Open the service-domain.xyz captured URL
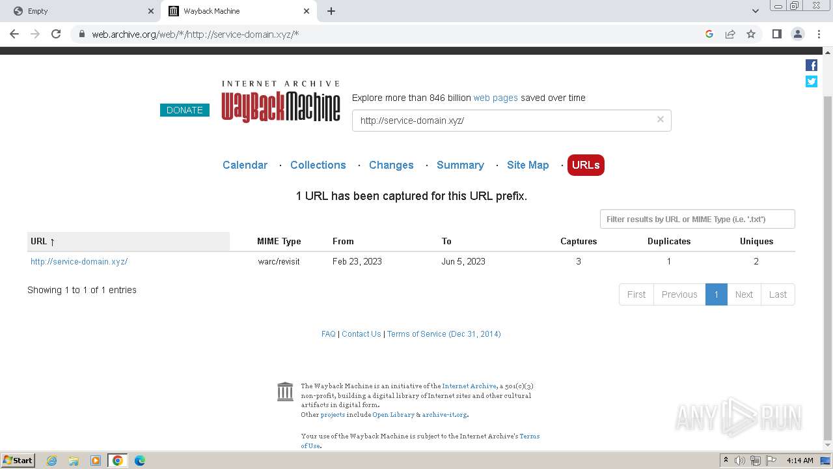The width and height of the screenshot is (833, 469). click(79, 261)
